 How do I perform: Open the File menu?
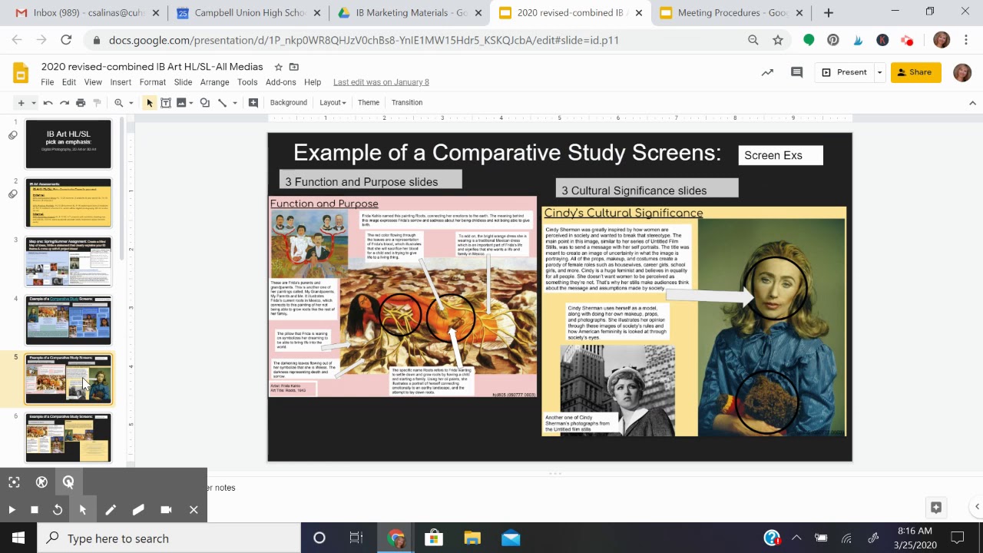[48, 82]
